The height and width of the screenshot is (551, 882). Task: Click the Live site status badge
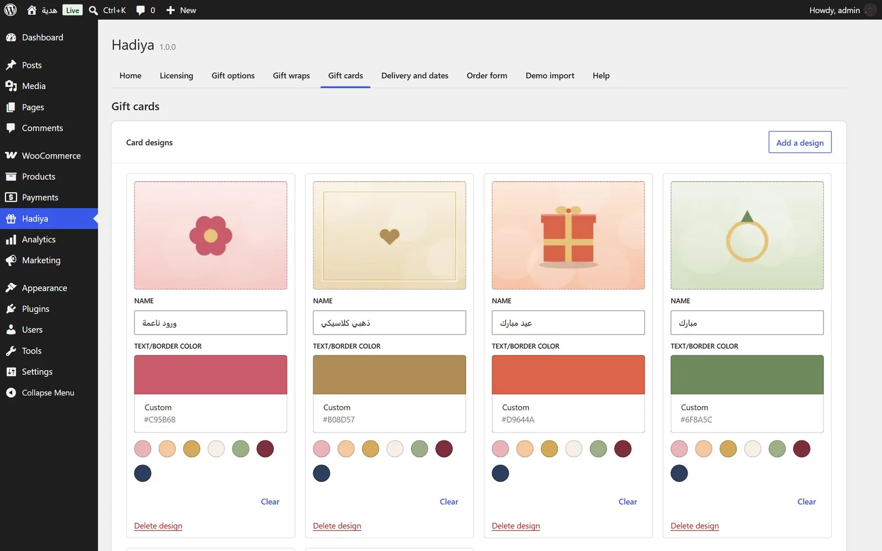point(72,10)
